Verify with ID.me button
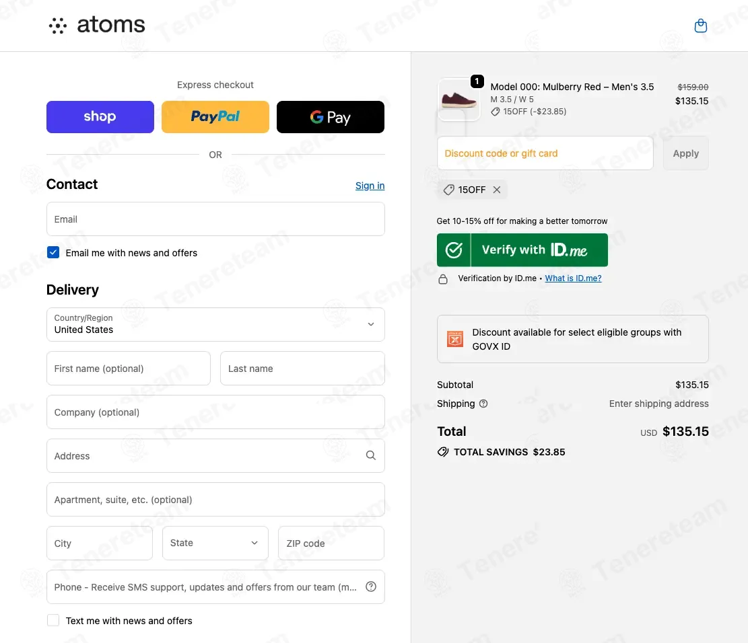 click(x=522, y=250)
